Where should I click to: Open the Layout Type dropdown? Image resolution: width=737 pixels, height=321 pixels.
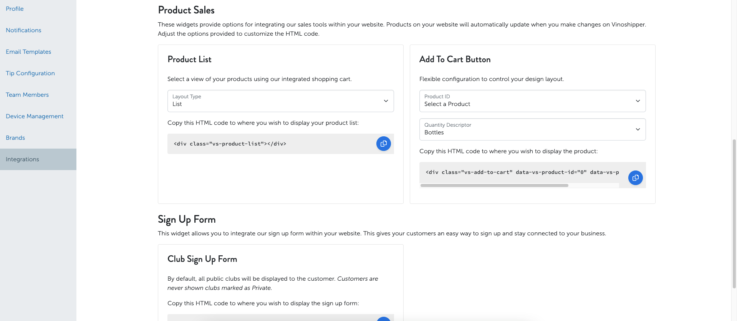pyautogui.click(x=280, y=101)
